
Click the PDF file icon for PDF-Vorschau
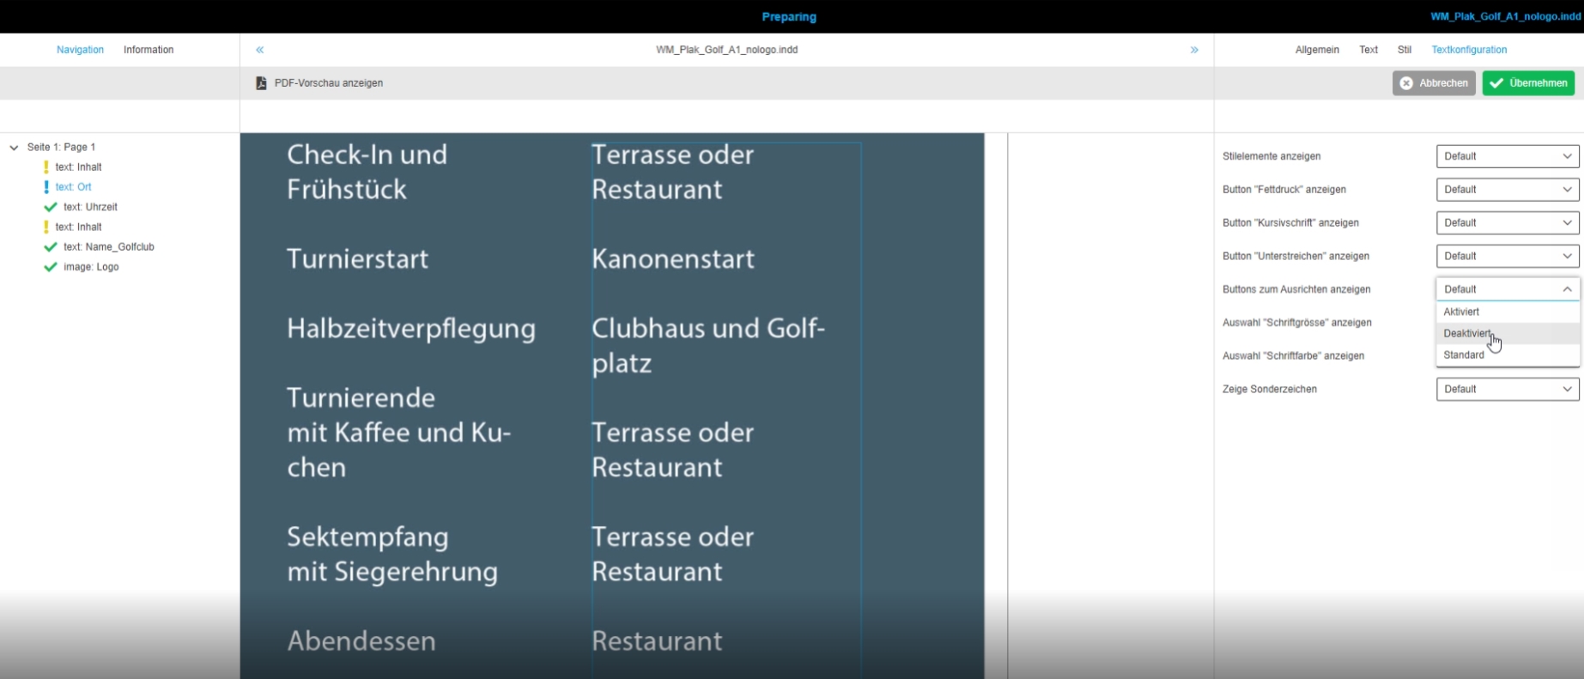pos(261,83)
